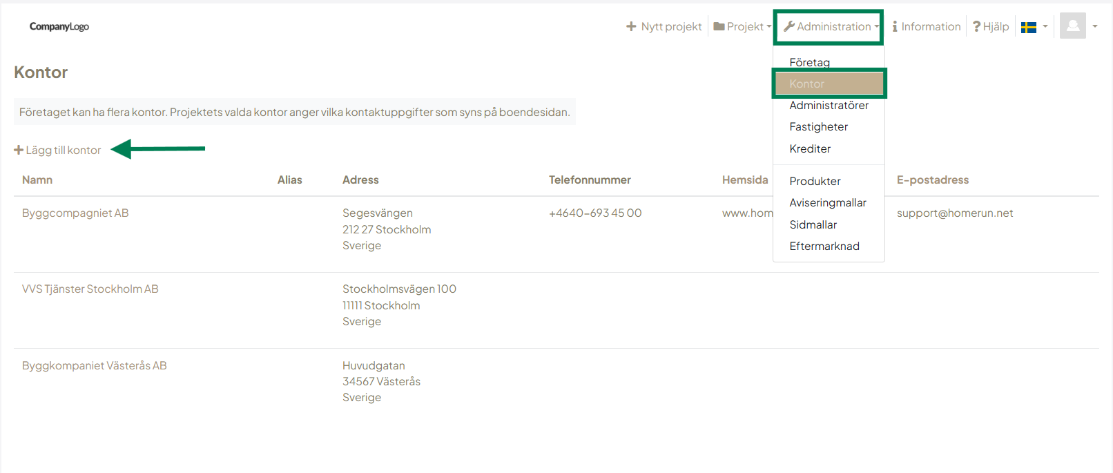Open the user avatar profile menu
This screenshot has height=473, width=1113.
1072,26
